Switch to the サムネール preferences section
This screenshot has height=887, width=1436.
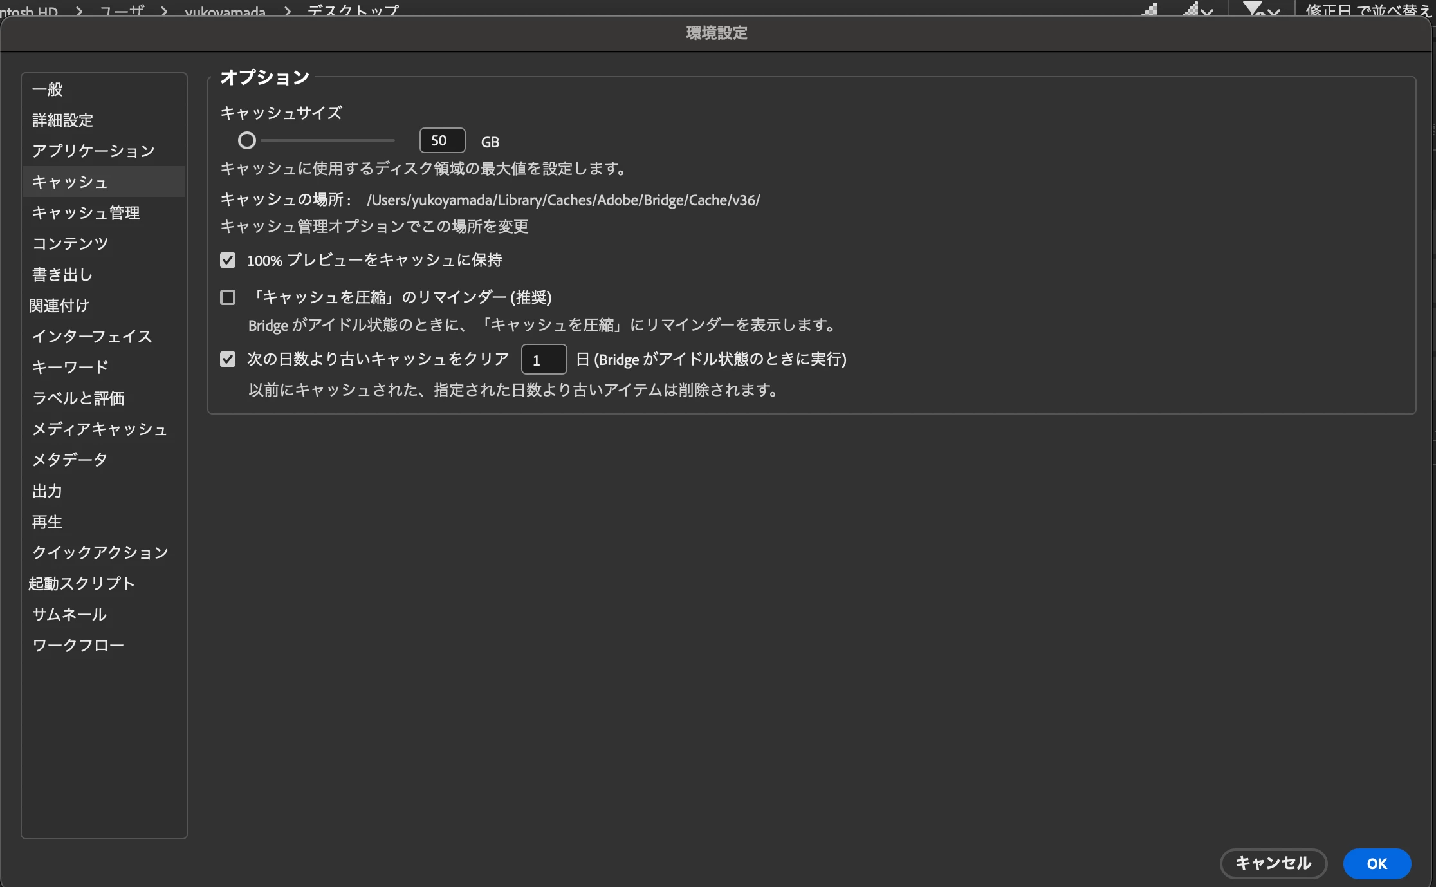(x=69, y=614)
